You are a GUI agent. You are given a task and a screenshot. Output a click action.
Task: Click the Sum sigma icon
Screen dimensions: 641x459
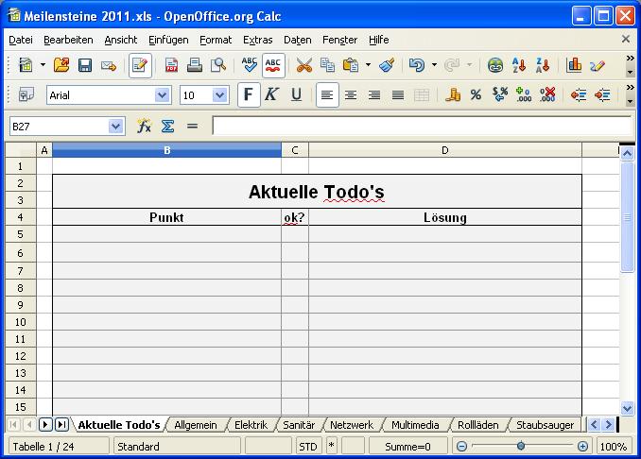(x=167, y=126)
